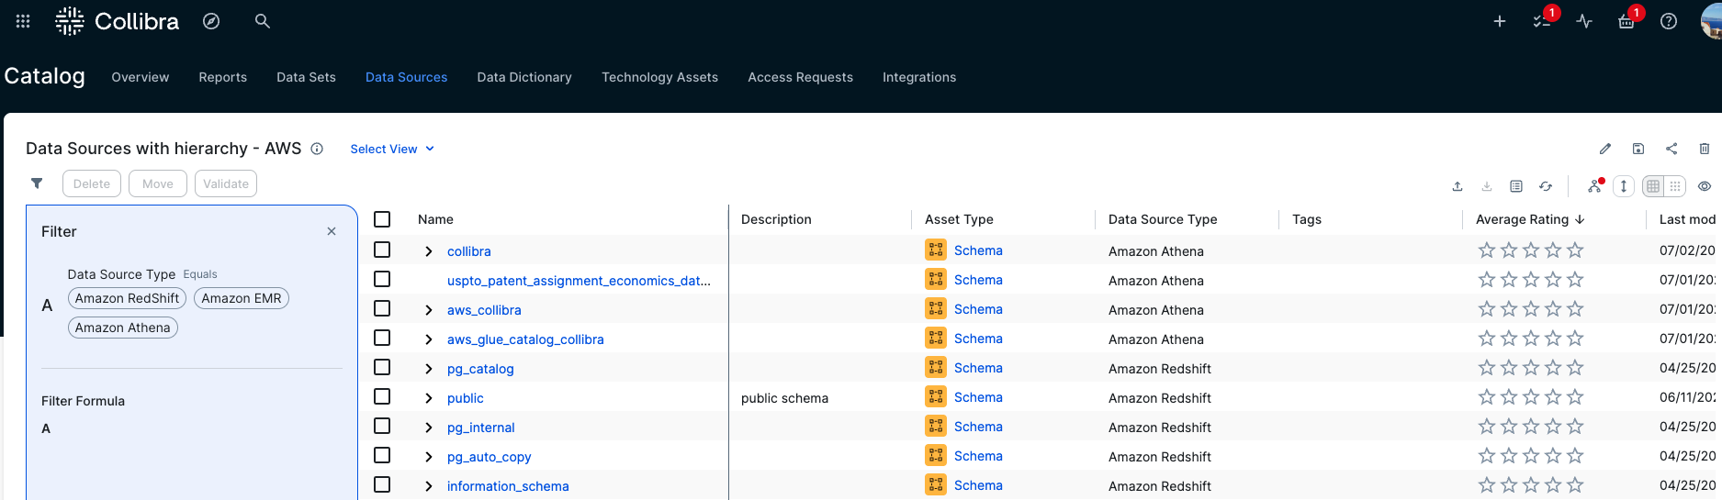Screen dimensions: 1722x500
Task: Open the Reports tab
Action: 223,77
